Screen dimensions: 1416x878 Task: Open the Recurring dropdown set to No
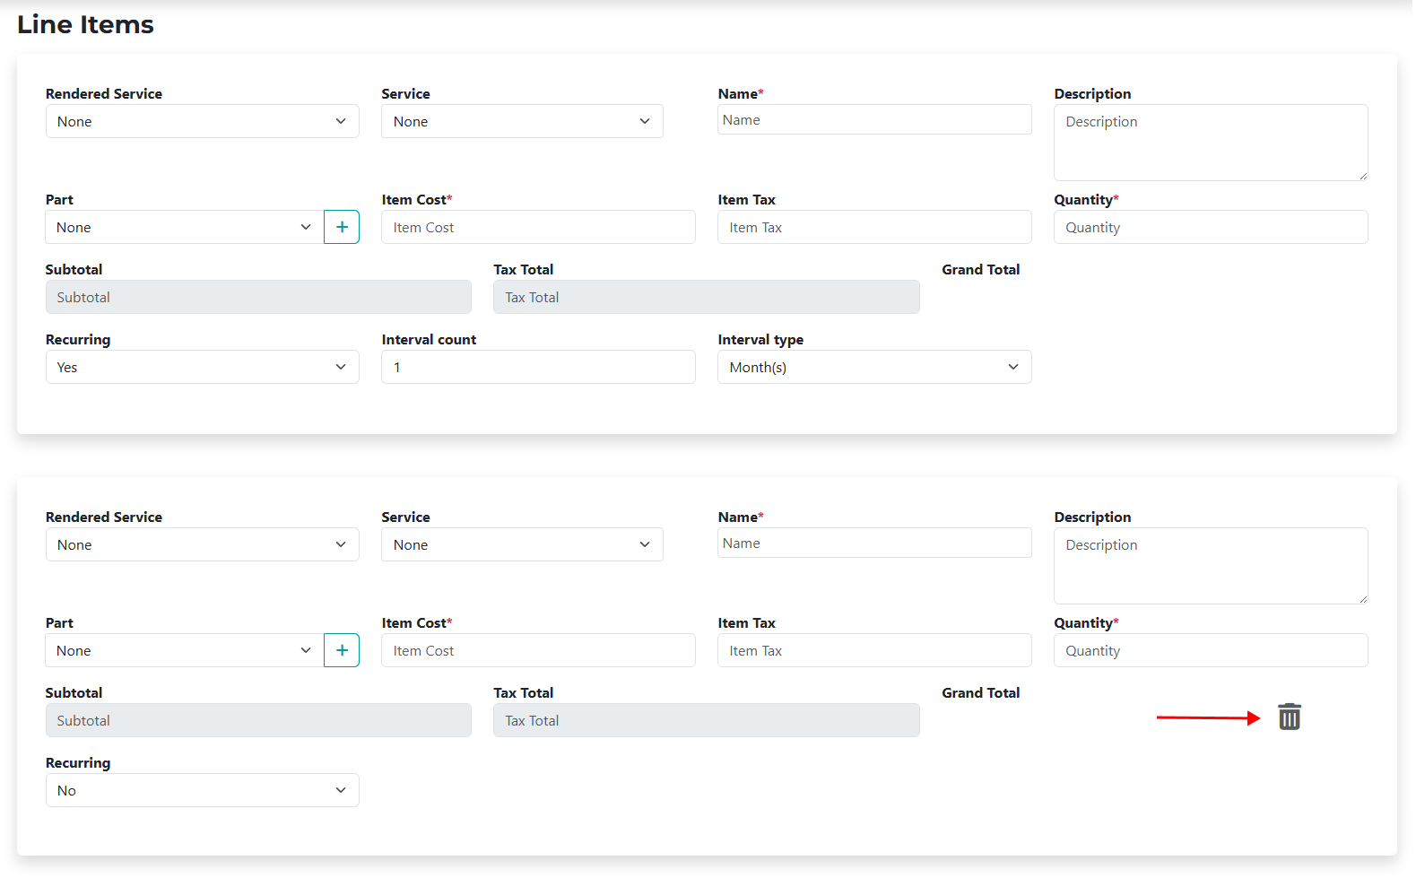(202, 790)
